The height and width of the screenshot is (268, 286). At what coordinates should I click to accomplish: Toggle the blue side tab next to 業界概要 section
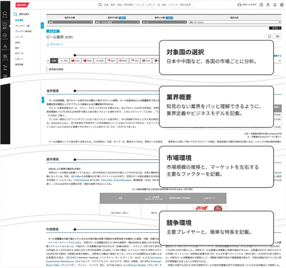[43, 100]
